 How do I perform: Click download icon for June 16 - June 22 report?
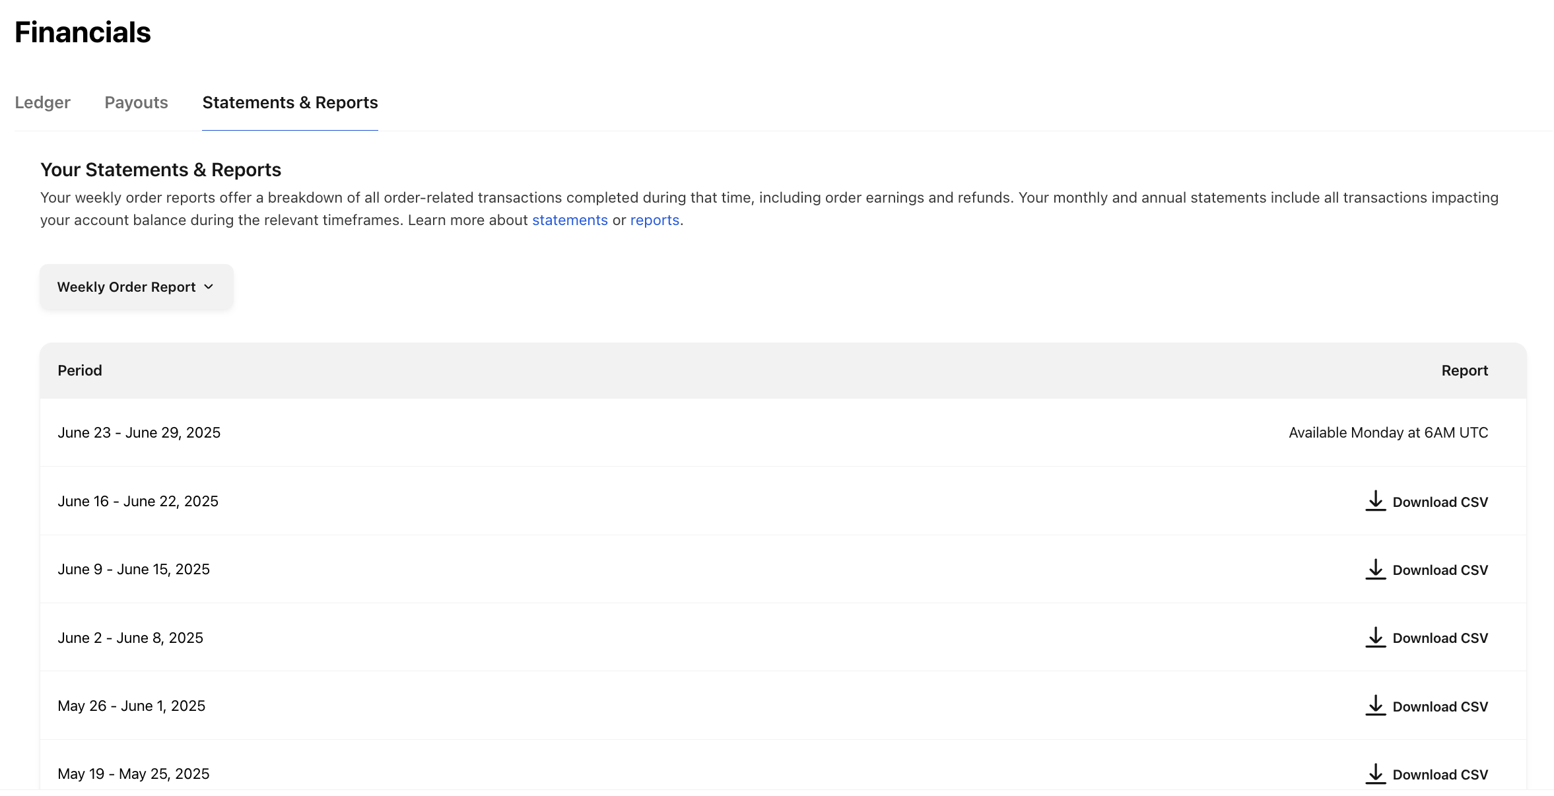point(1375,501)
